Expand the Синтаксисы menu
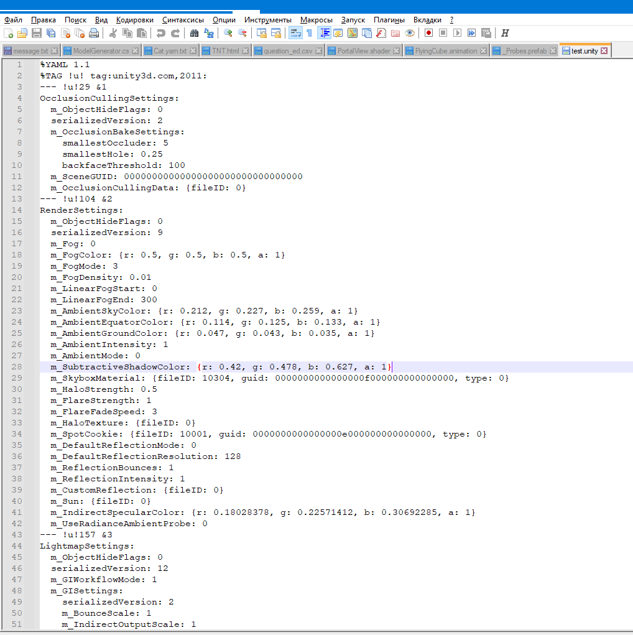 coord(183,20)
